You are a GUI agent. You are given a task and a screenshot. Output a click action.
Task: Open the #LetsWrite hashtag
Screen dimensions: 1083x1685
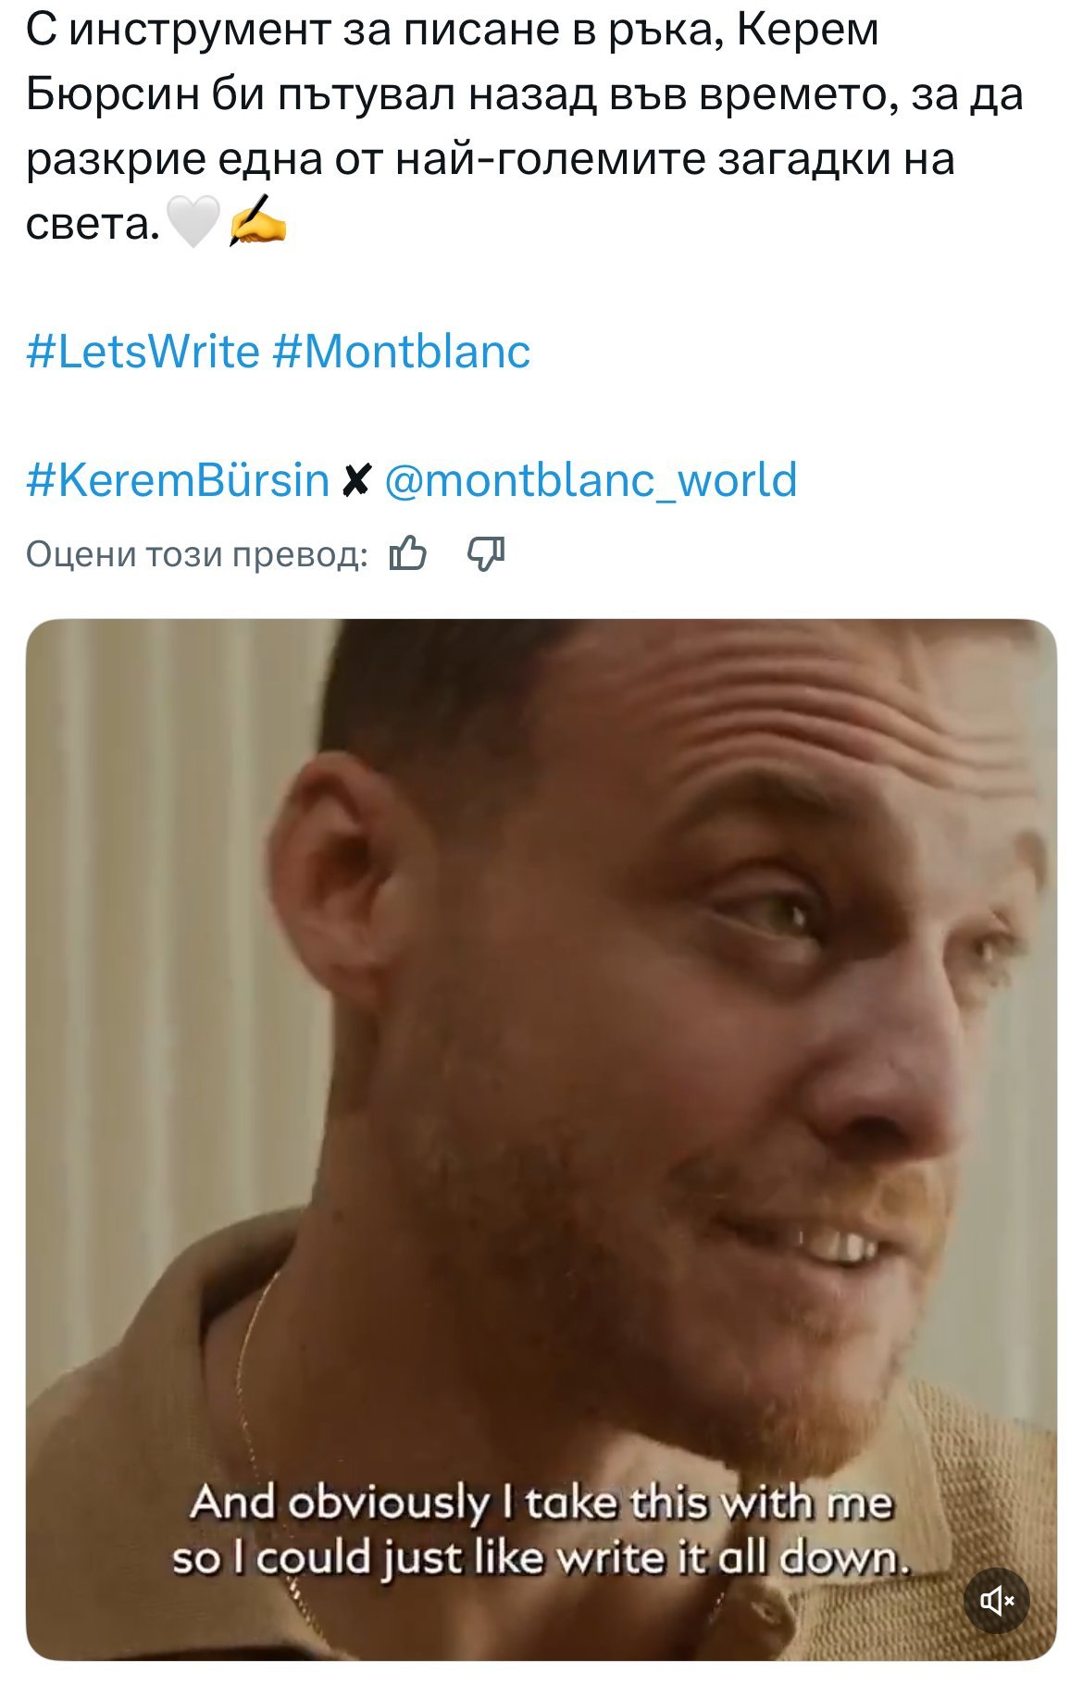click(x=143, y=352)
